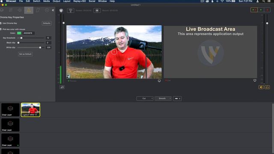The image size is (274, 154).
Task: Select Clear Layer shot in third layer
Action: click(10, 140)
